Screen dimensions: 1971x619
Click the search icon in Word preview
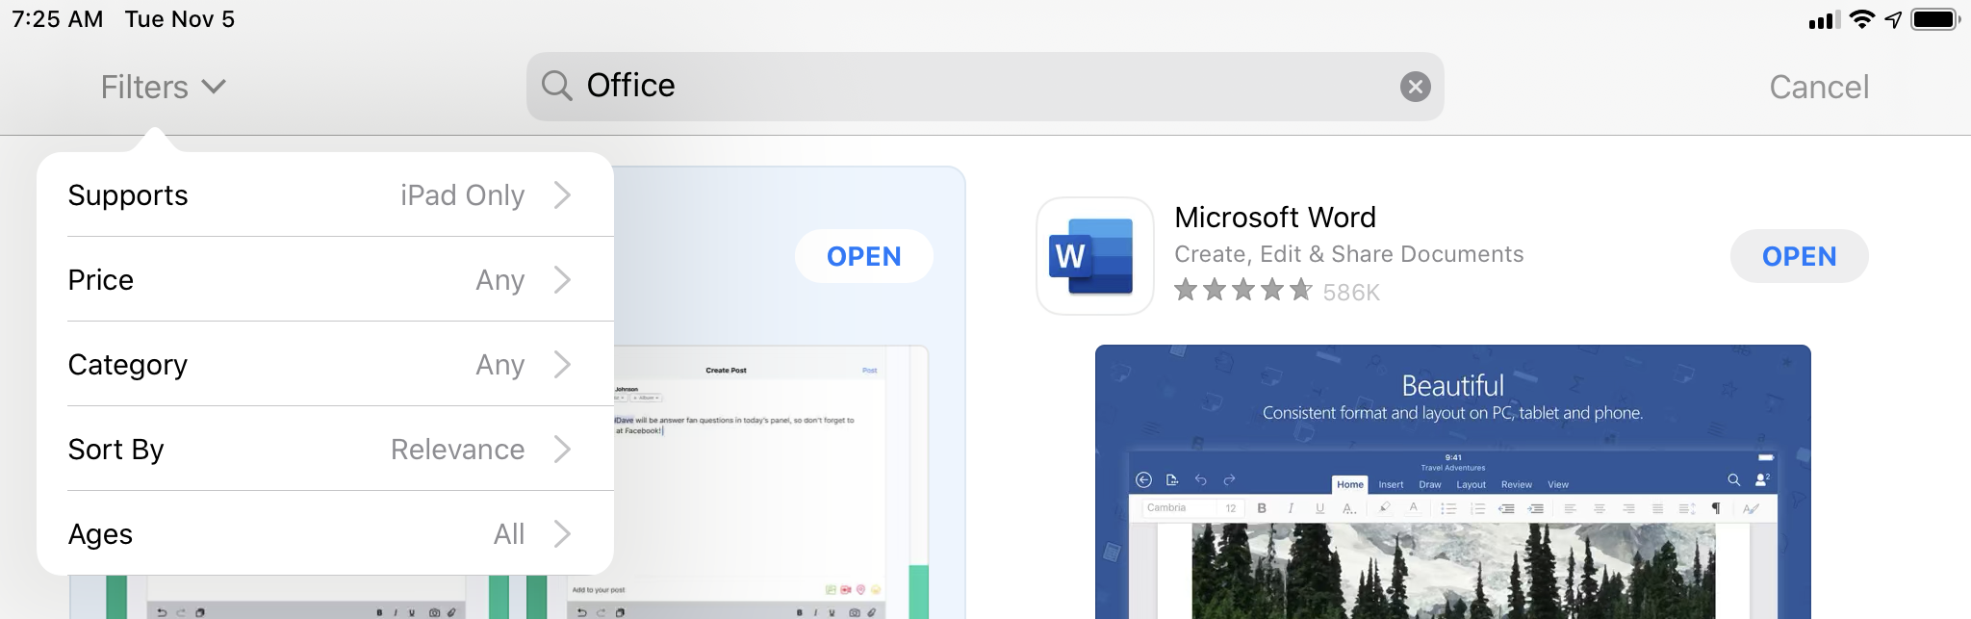1733,479
